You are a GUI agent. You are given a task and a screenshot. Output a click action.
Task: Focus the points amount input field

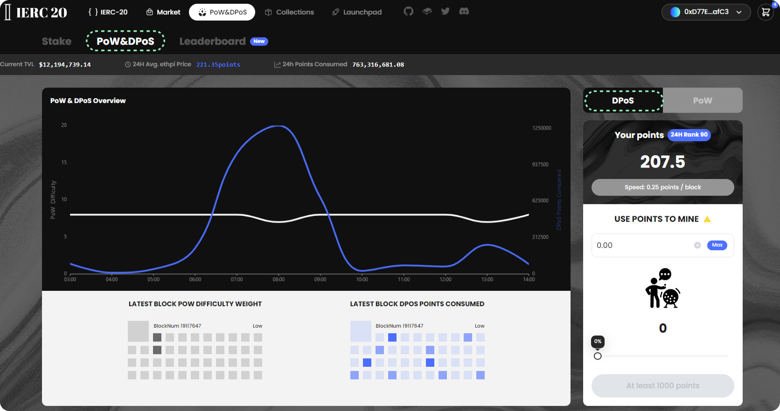641,246
